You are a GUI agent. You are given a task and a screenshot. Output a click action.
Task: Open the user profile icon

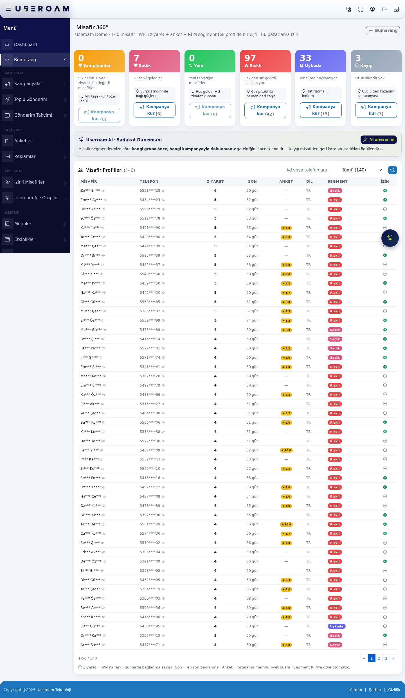pos(372,9)
